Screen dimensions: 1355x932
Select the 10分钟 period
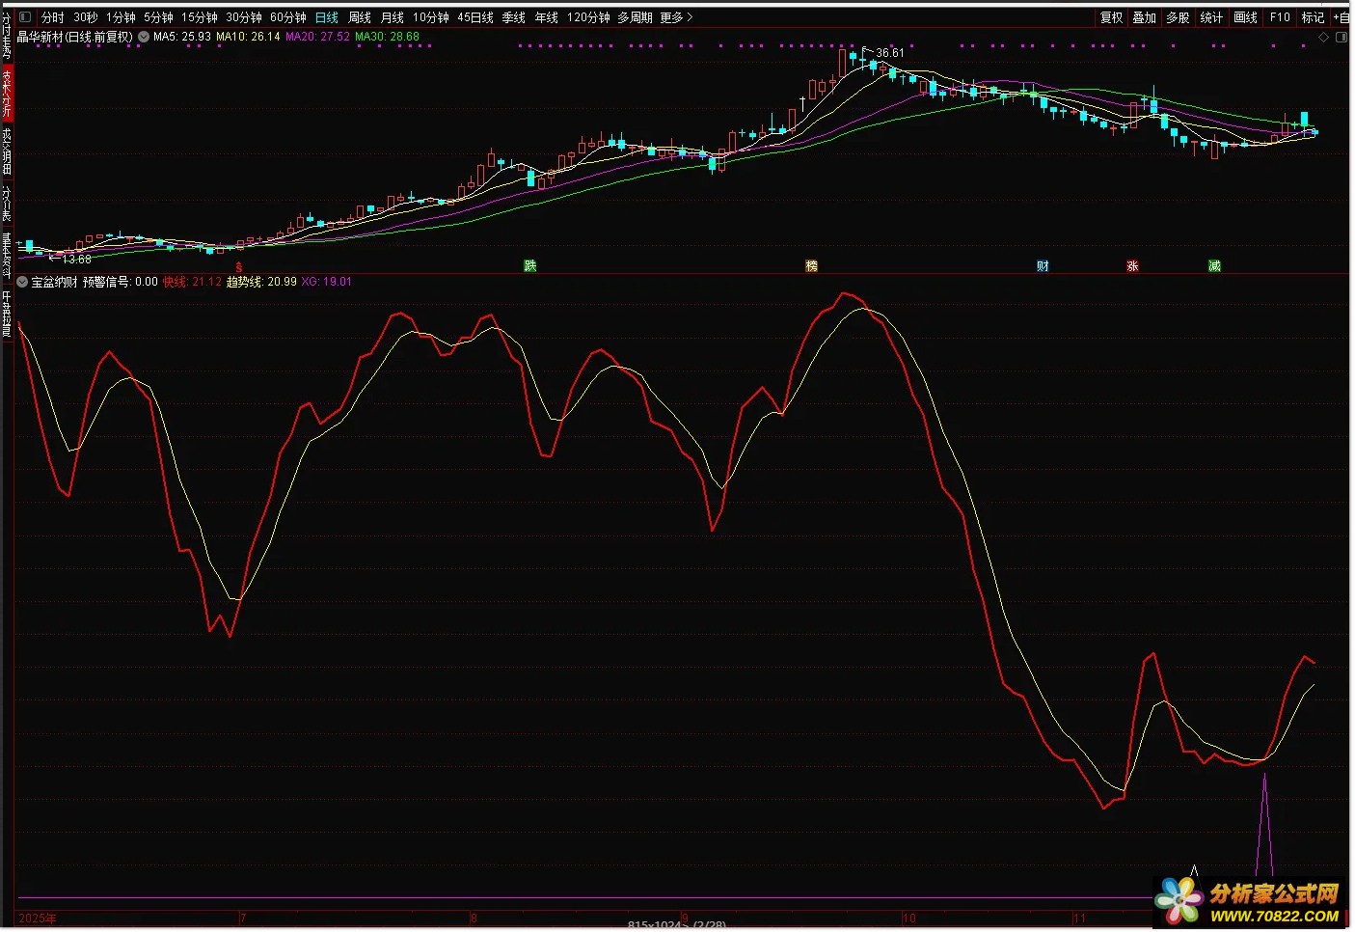click(431, 17)
